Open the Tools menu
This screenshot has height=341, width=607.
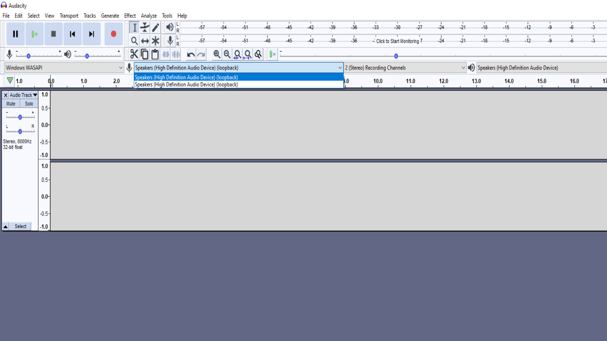click(167, 16)
